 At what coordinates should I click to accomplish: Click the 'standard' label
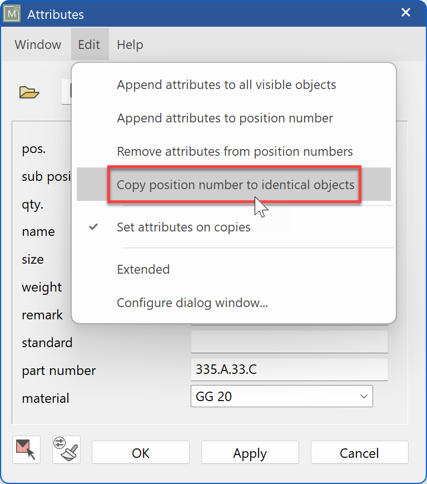47,343
